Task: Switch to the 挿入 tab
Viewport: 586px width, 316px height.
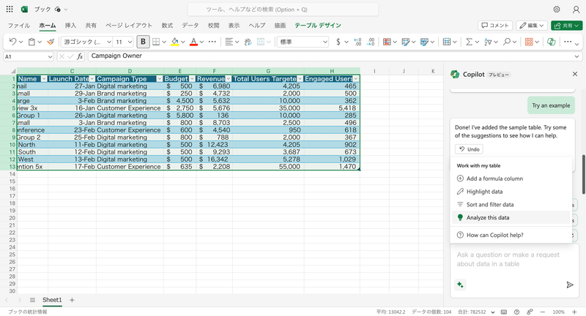Action: click(x=70, y=26)
